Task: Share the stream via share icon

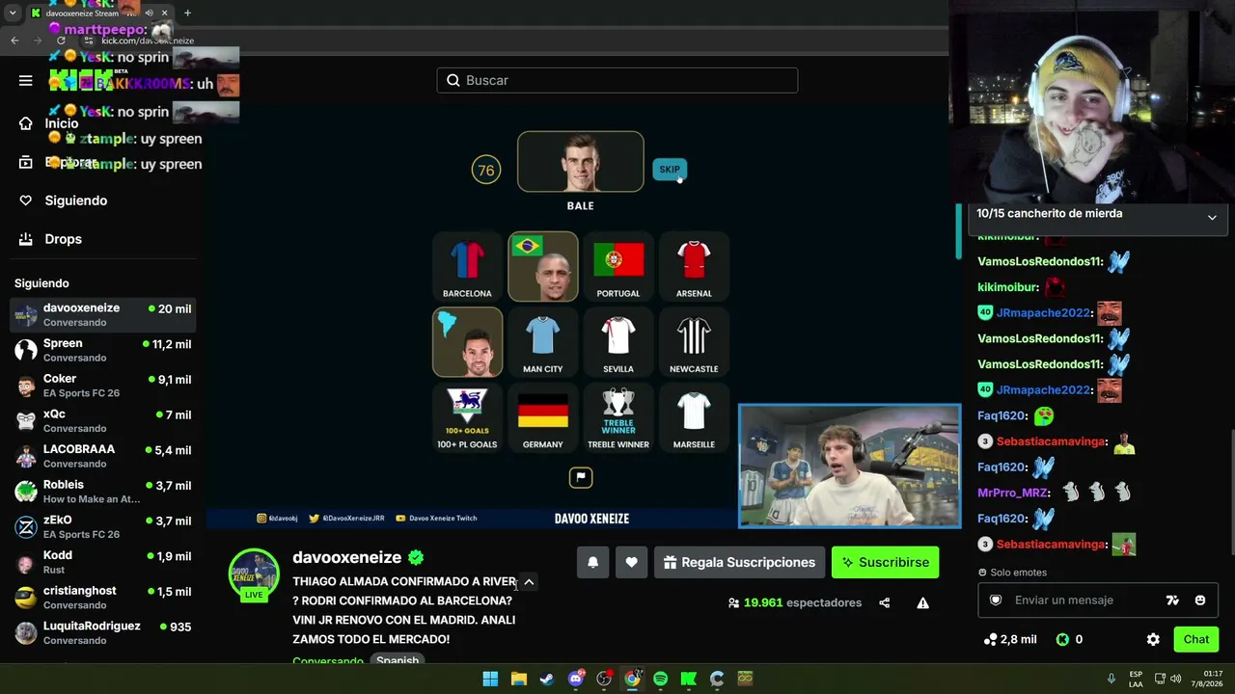Action: [884, 603]
